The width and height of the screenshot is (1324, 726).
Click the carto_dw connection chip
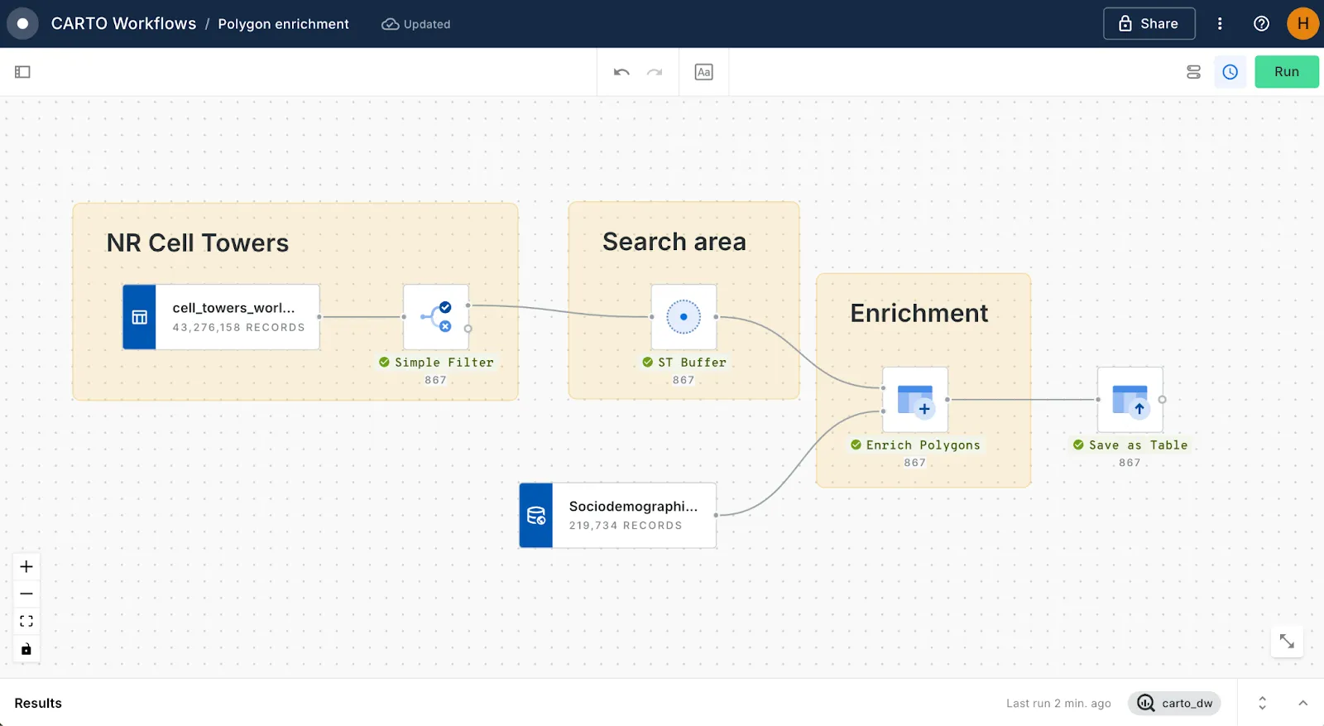[x=1174, y=703]
